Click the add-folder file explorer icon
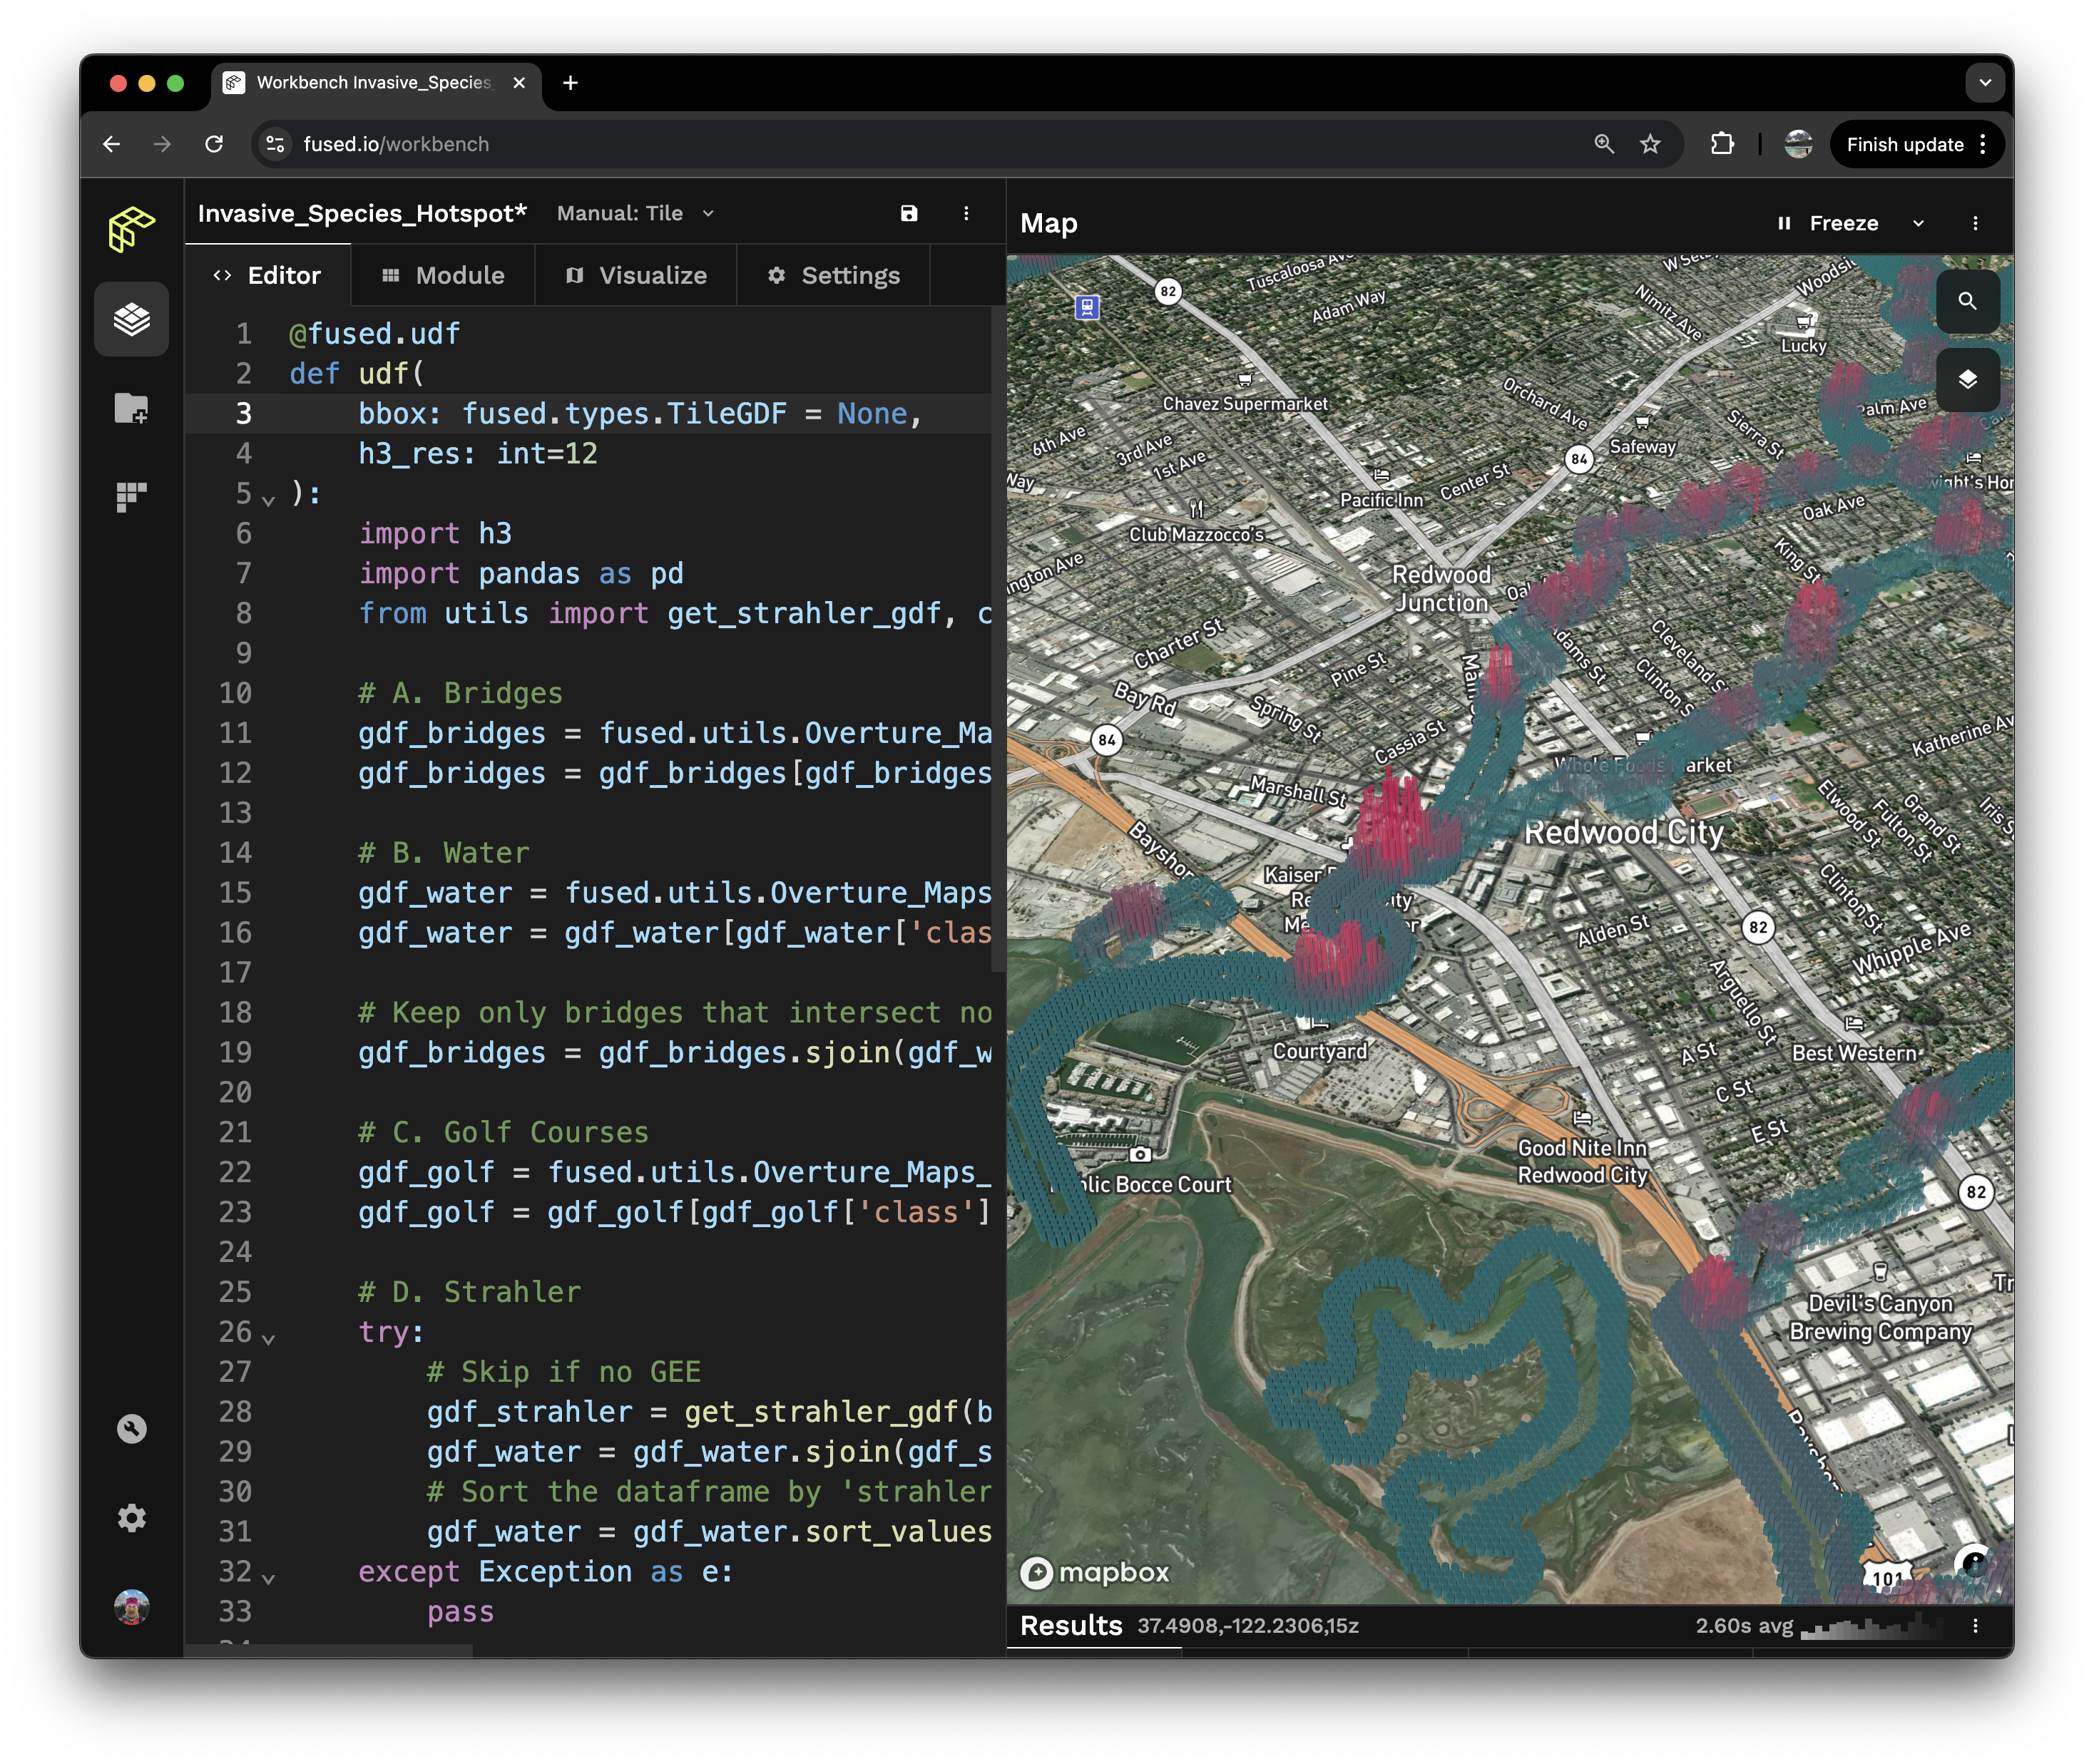 (x=131, y=408)
